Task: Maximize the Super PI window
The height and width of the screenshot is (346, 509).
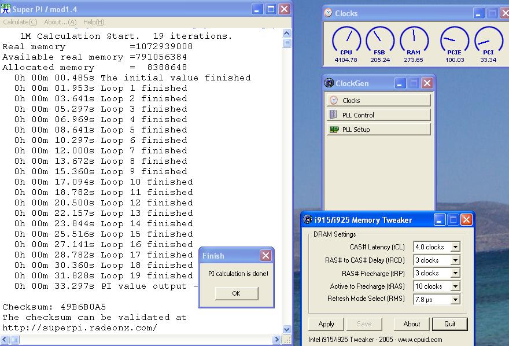Action: pyautogui.click(x=271, y=9)
